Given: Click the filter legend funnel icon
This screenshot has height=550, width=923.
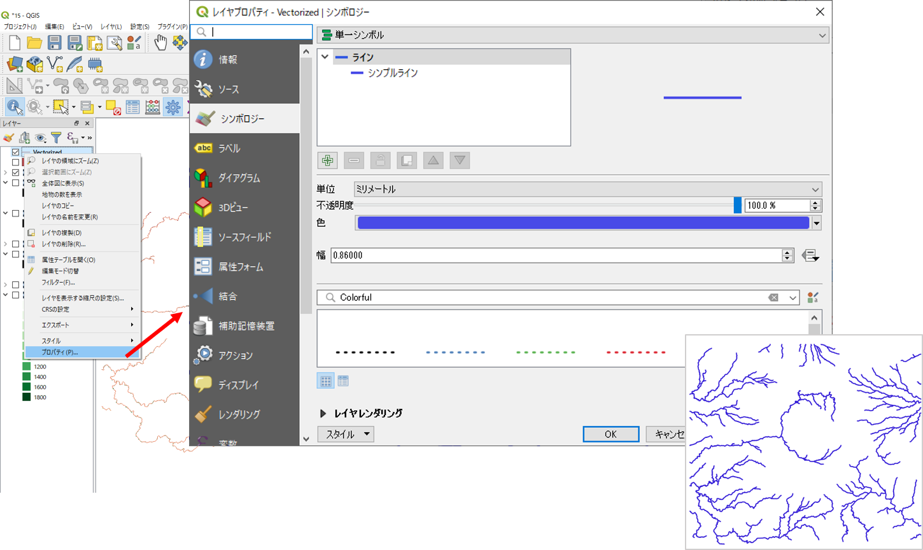Looking at the screenshot, I should point(56,137).
